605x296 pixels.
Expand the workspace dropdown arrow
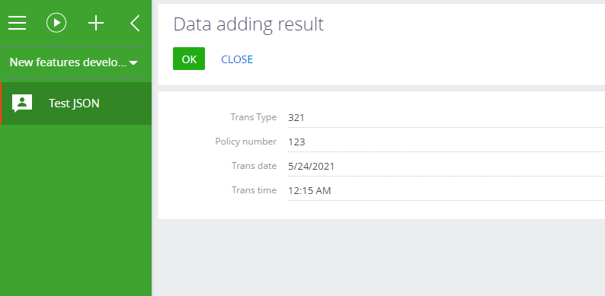133,62
